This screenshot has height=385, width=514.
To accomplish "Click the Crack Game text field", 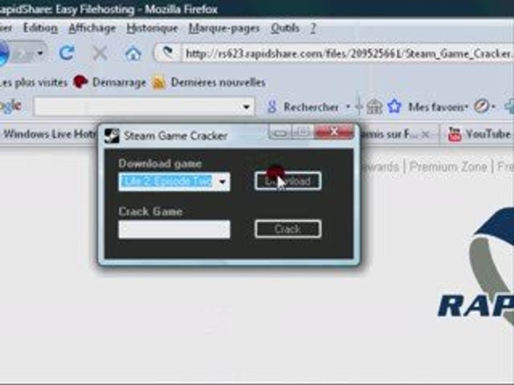I will click(x=174, y=229).
